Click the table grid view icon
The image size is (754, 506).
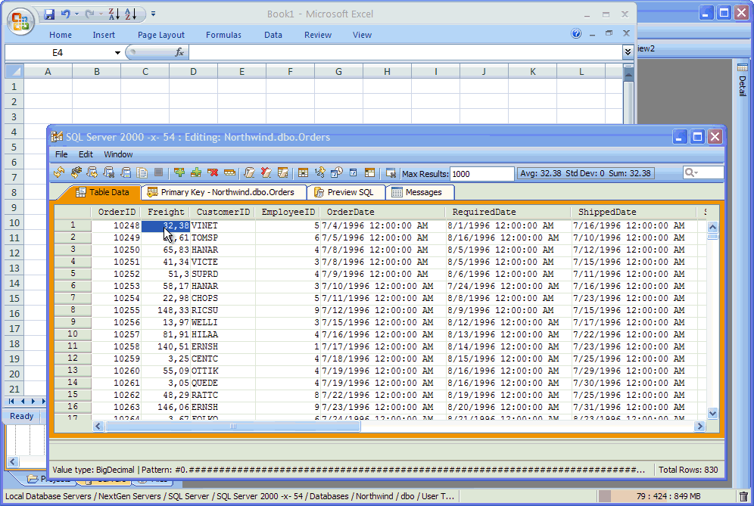[x=303, y=172]
